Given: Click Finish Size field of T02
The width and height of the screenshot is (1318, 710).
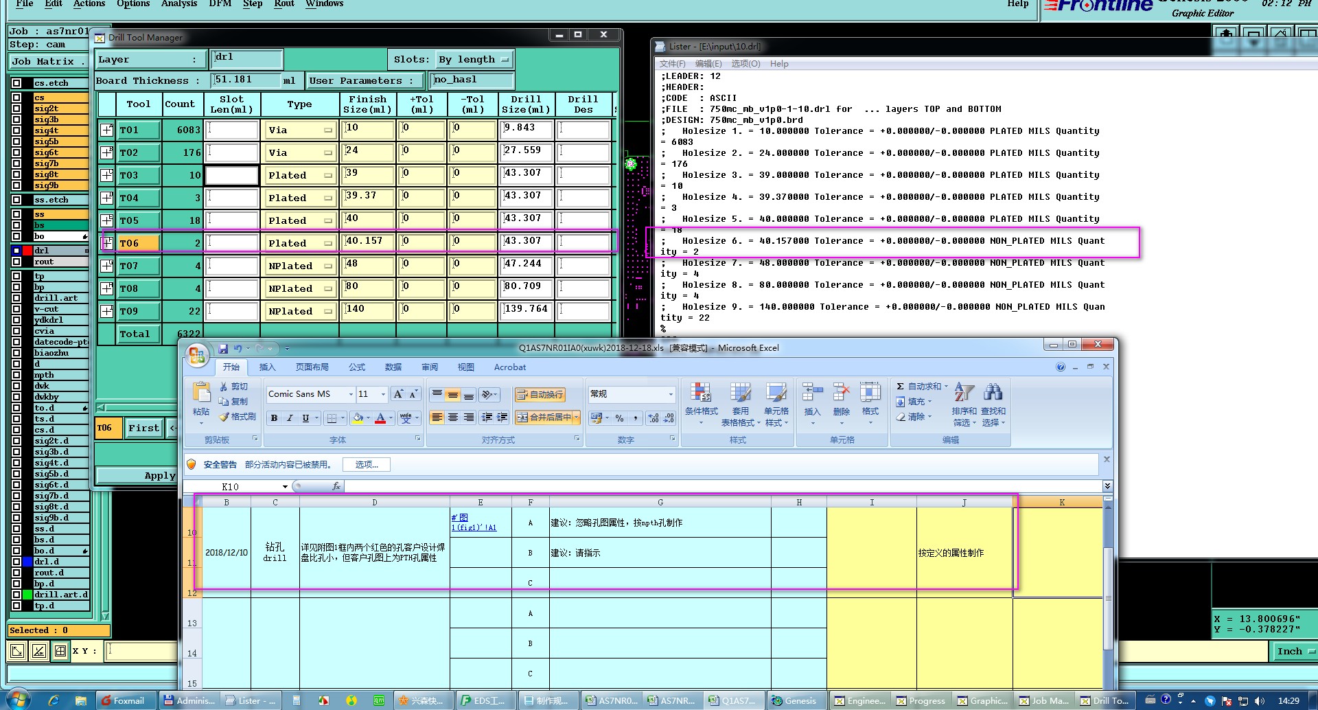Looking at the screenshot, I should 369,152.
